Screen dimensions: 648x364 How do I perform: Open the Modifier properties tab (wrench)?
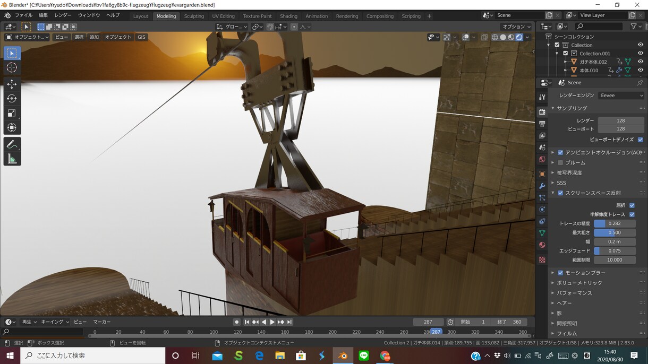[x=542, y=186]
